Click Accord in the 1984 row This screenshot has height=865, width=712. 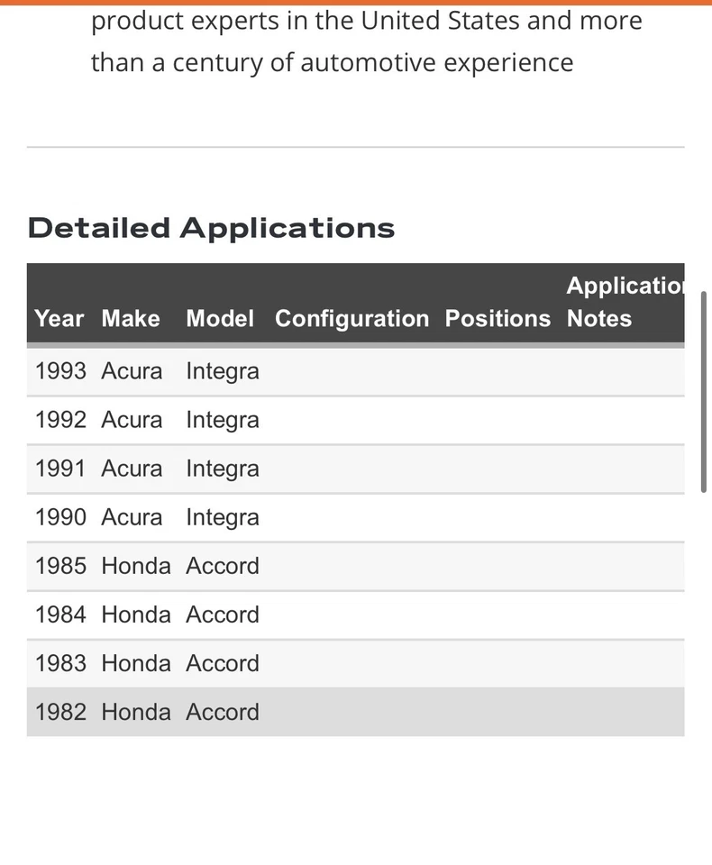click(223, 615)
